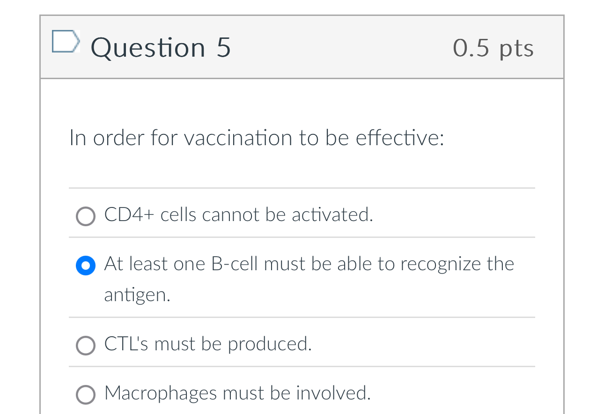Click the question body area below the header
This screenshot has height=414, width=604.
click(302, 164)
